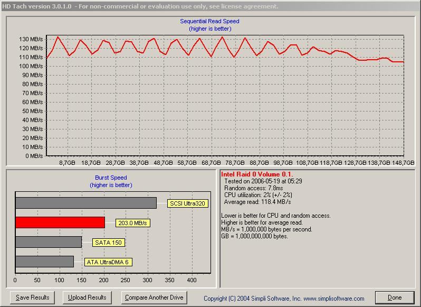Click the 130 MB/s axis label
Viewport: 421px width, 307px height.
coord(31,39)
